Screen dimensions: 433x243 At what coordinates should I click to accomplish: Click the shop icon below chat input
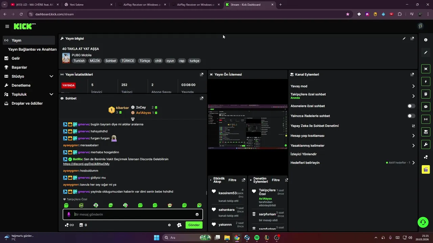(81, 225)
